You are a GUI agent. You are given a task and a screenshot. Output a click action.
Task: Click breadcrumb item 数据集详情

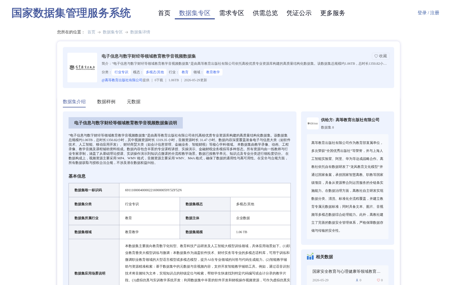(140, 32)
